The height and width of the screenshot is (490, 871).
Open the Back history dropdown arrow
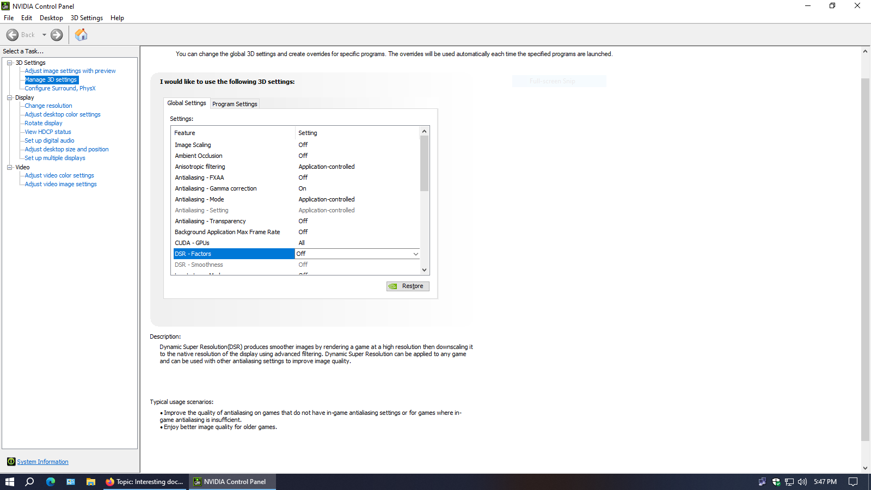[44, 35]
